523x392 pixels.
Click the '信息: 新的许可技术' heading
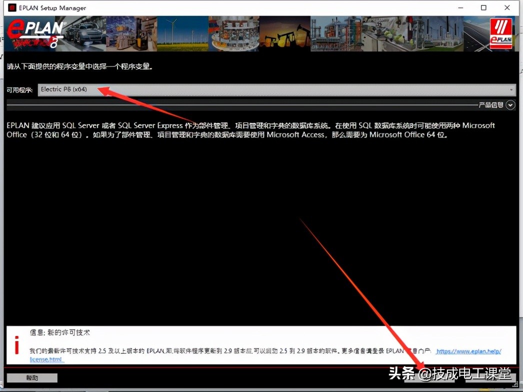tap(59, 332)
